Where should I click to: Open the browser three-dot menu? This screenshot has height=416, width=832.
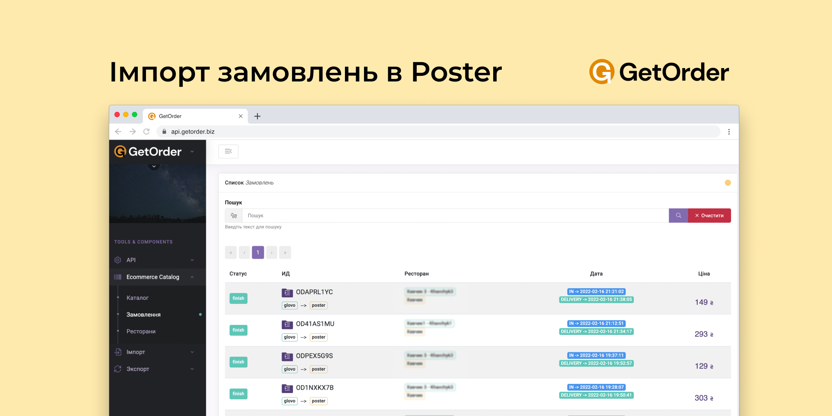(x=729, y=132)
